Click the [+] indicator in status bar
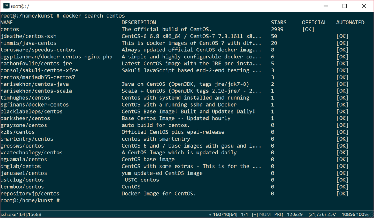 tap(255, 214)
